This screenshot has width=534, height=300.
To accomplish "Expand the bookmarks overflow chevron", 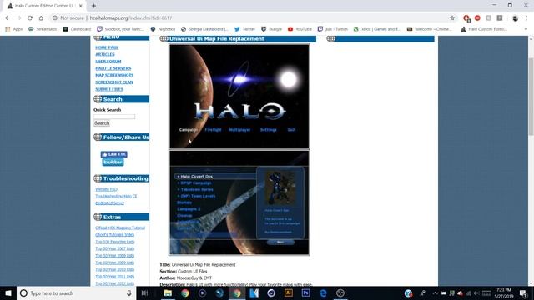I will tap(526, 29).
